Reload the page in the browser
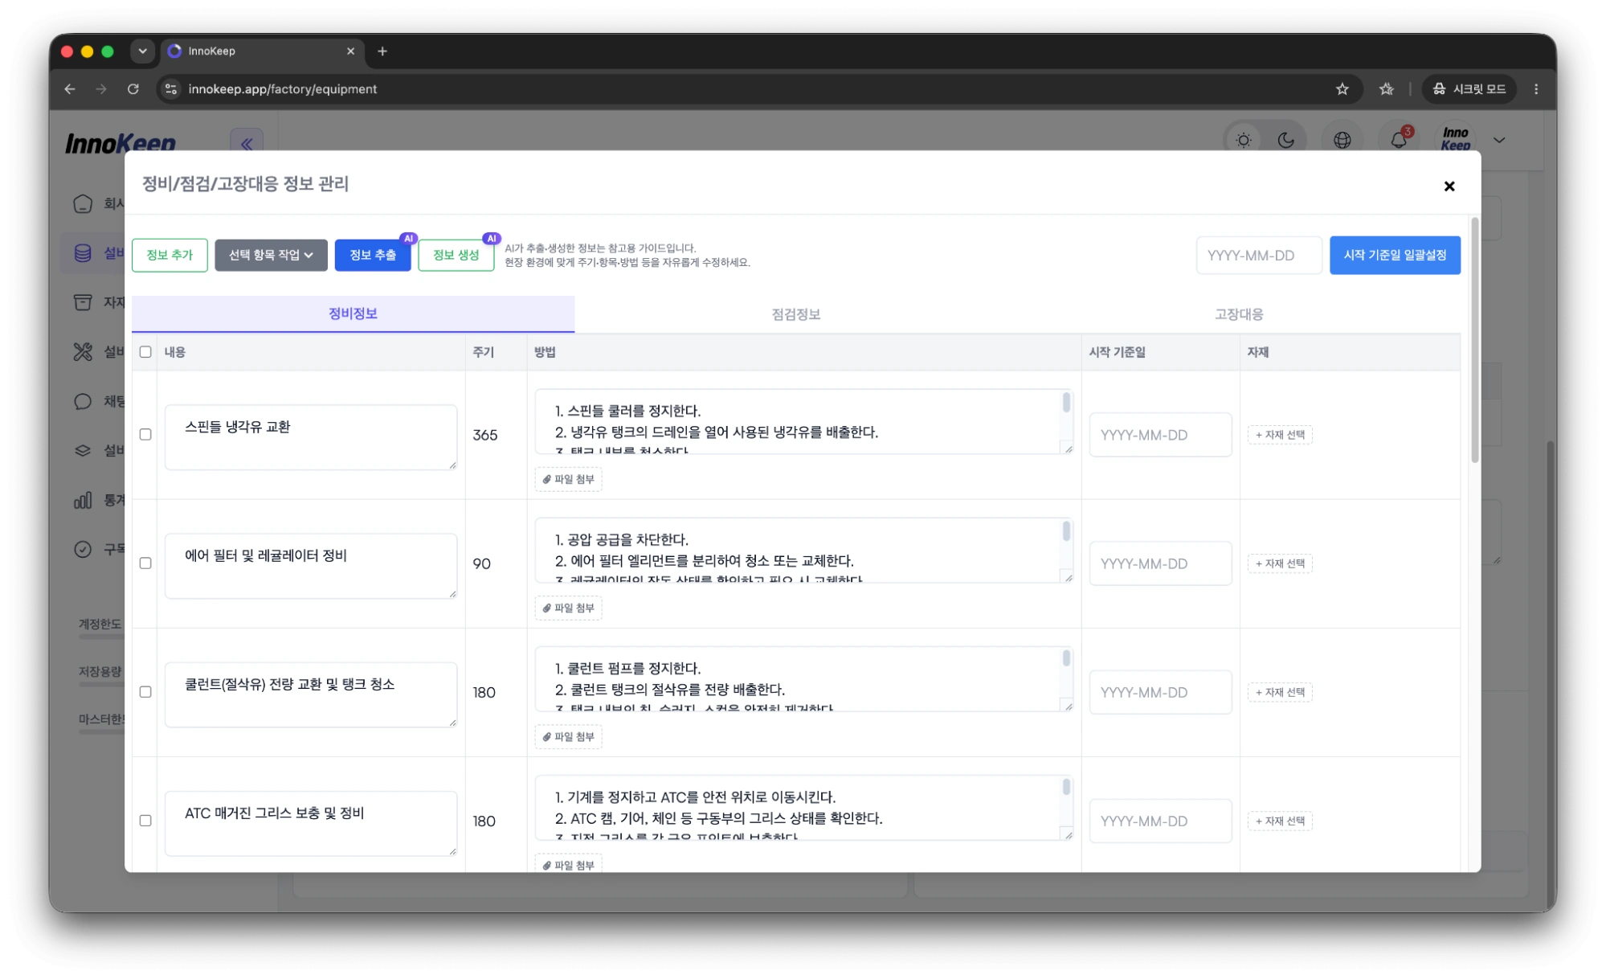 pyautogui.click(x=133, y=89)
